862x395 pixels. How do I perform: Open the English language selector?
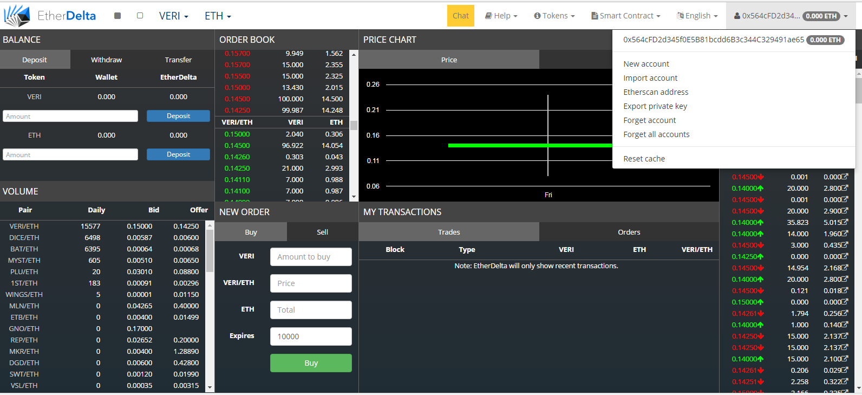click(x=697, y=16)
